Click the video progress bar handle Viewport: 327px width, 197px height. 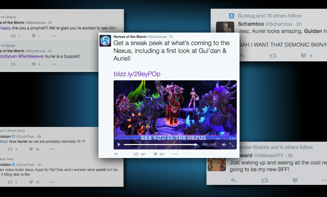(195, 144)
